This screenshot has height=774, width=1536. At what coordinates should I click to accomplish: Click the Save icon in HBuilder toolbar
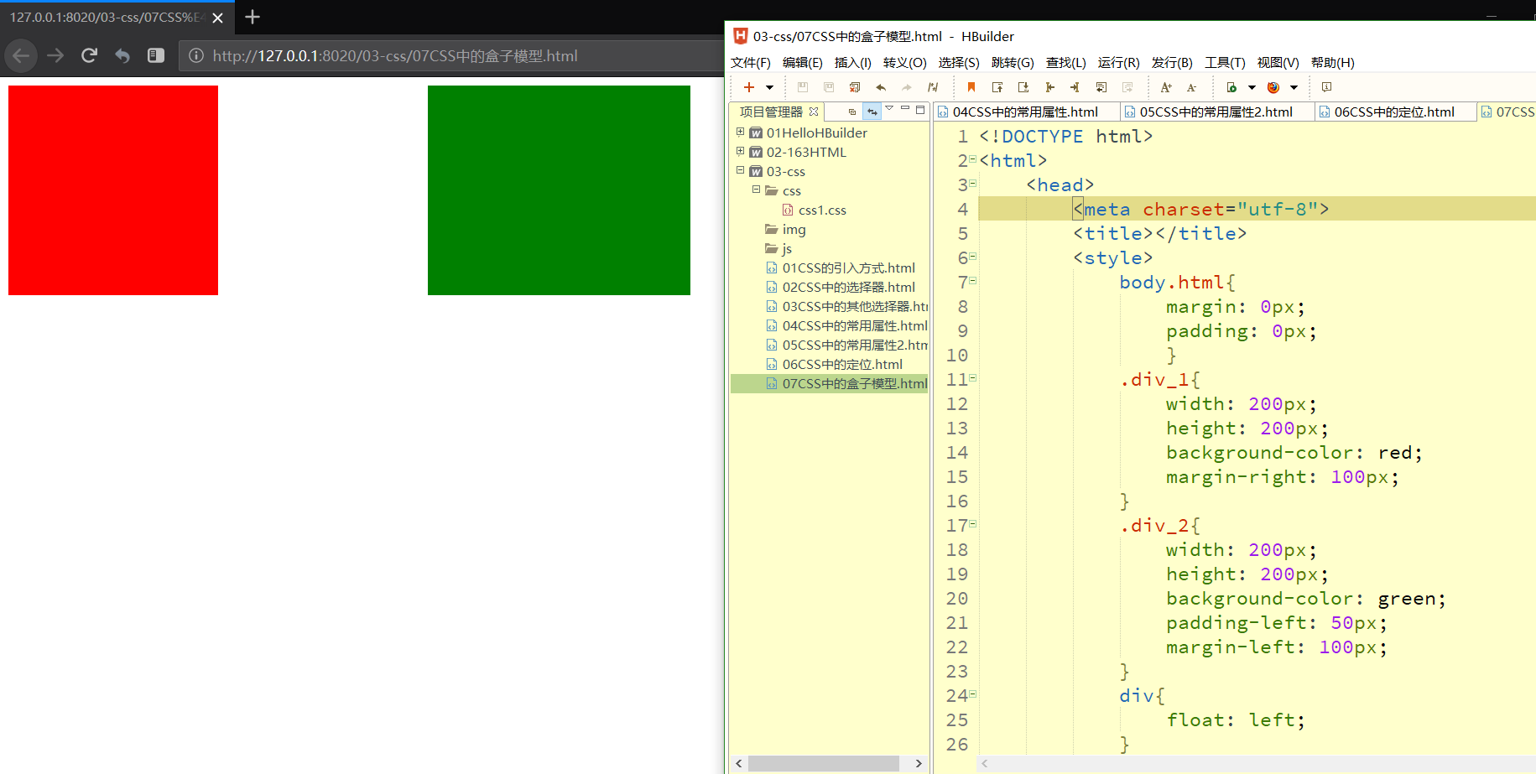802,87
